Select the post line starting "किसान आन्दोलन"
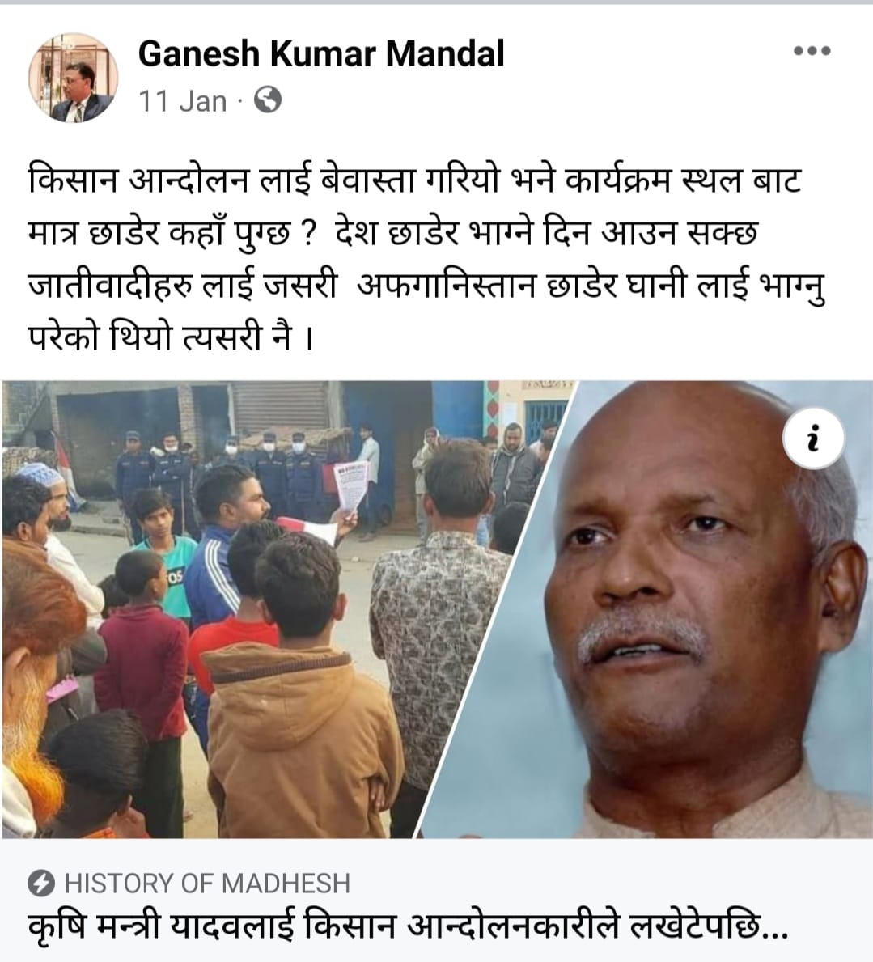This screenshot has height=962, width=873. coord(415,181)
